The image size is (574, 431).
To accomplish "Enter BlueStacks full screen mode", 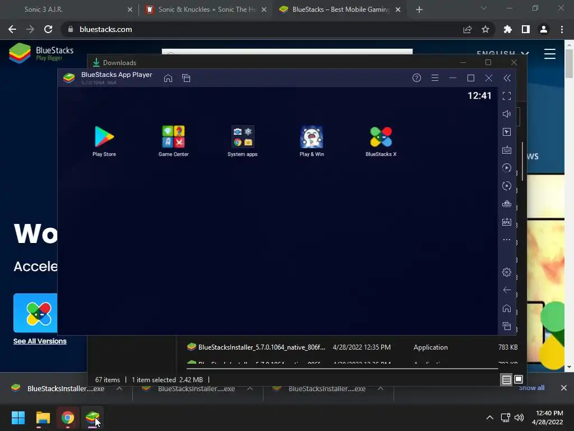I will [507, 96].
